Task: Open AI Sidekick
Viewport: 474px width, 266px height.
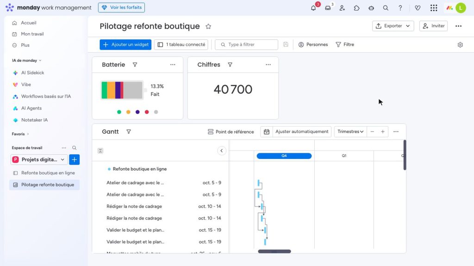Action: point(32,73)
